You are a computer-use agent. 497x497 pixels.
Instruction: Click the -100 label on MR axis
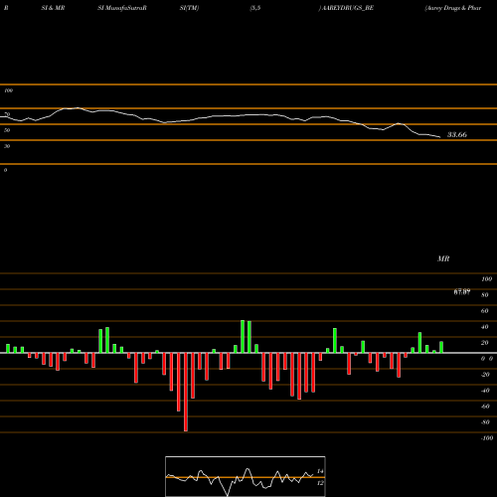487,438
